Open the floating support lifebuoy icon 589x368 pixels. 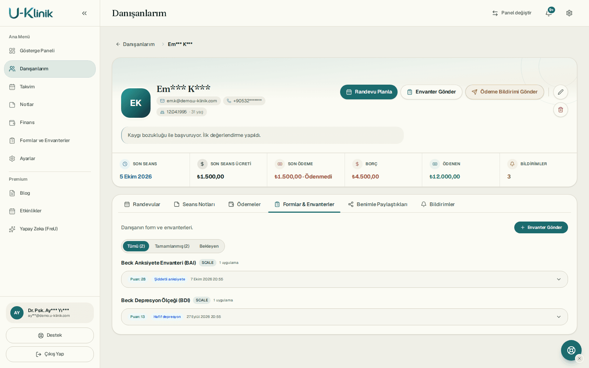pyautogui.click(x=571, y=350)
